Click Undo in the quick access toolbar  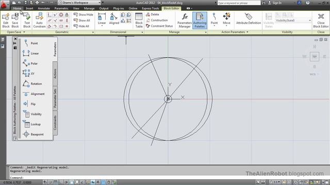[43, 3]
